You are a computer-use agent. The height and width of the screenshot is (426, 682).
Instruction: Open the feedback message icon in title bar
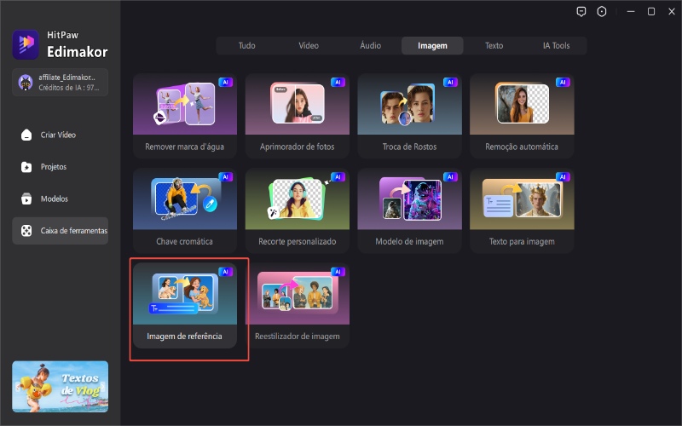[581, 12]
